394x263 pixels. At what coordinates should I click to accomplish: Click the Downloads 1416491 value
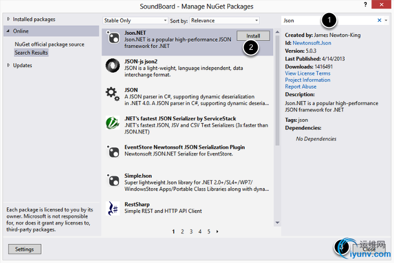[x=323, y=67]
